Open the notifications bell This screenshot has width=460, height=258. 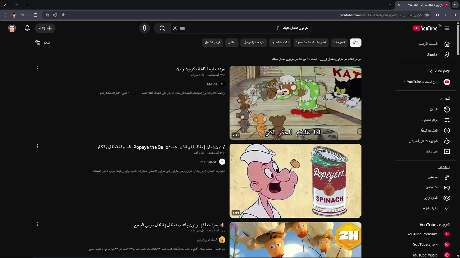(27, 28)
